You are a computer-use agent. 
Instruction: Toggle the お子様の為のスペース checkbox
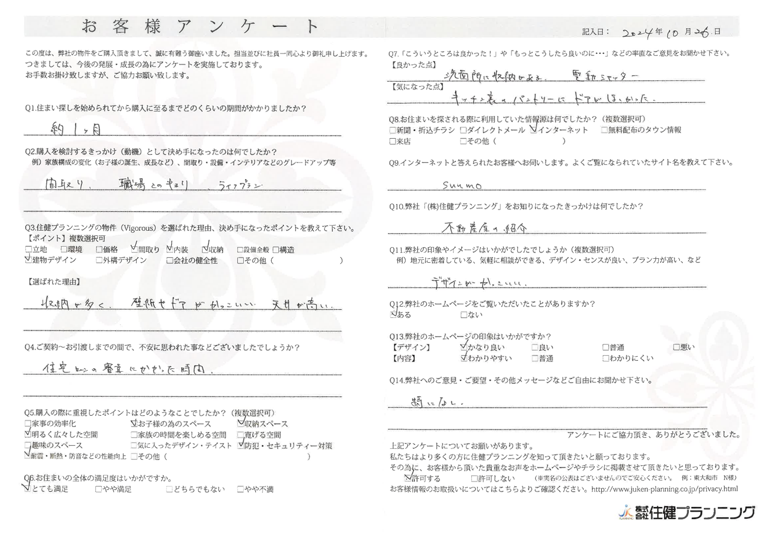[134, 424]
